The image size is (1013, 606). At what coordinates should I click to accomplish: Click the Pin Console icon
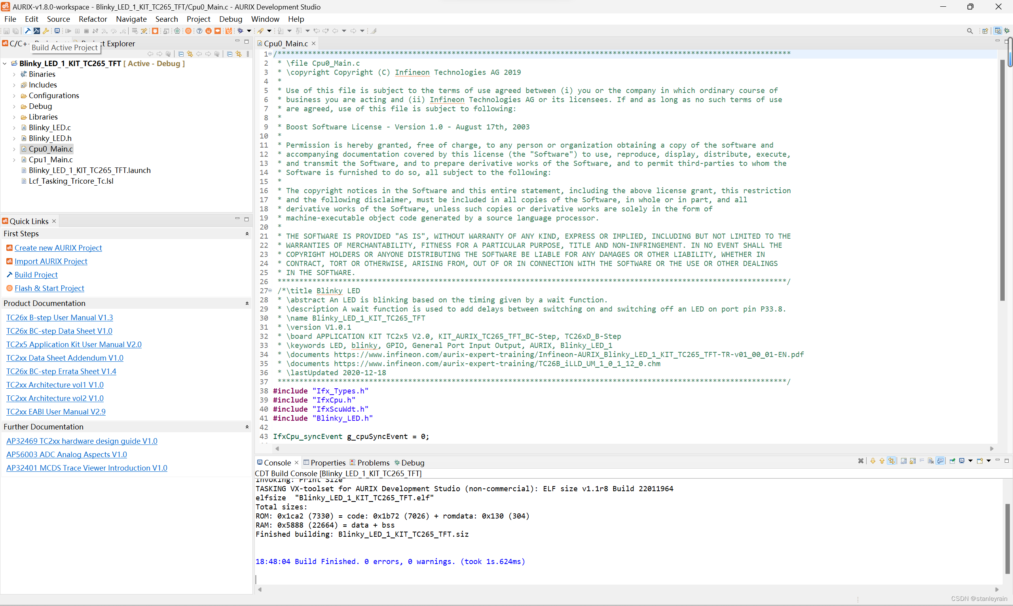point(952,461)
